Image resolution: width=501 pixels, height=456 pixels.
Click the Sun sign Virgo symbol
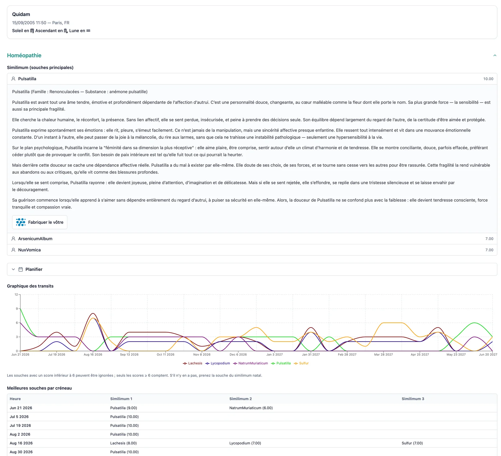pos(32,31)
